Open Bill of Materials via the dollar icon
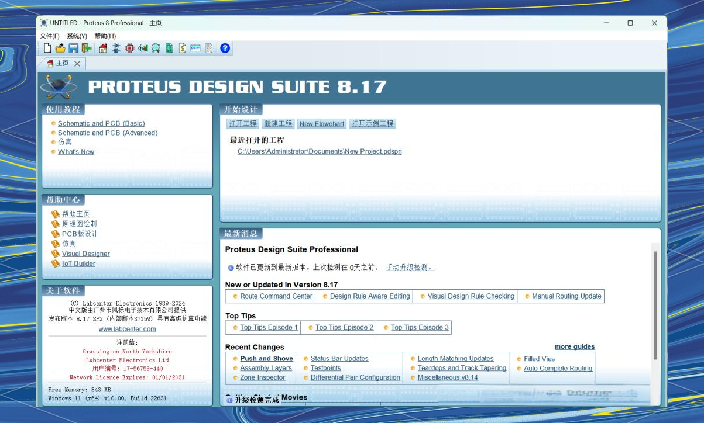This screenshot has width=704, height=423. pos(181,48)
